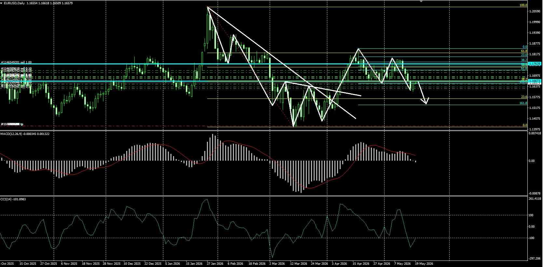The image size is (543, 267).
Task: Click the chart shift triangle marker at top
Action: 421,1
